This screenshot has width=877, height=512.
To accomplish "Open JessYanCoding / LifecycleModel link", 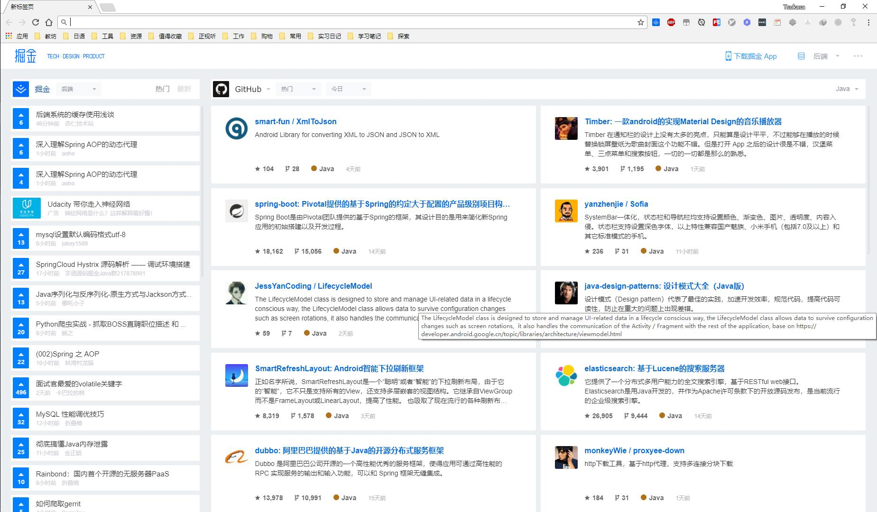I will (x=314, y=286).
